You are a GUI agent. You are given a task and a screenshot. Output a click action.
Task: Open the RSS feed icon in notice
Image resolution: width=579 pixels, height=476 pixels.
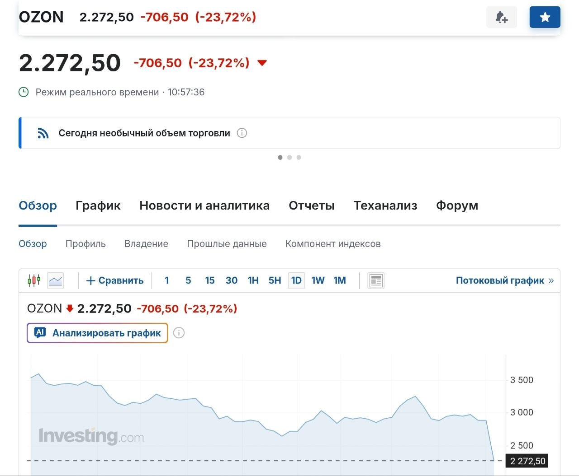tap(43, 133)
